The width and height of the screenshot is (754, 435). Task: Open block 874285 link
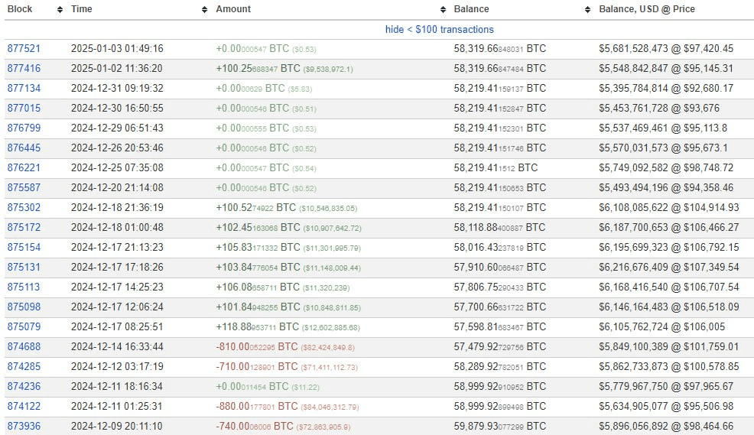pos(24,366)
